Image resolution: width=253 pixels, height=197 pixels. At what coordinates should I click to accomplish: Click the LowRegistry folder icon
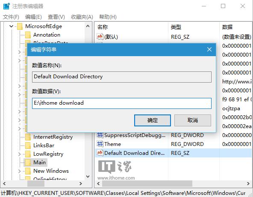(28, 154)
